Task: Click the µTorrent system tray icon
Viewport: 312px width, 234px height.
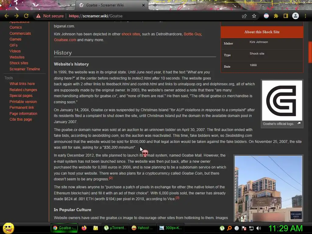Action: (x=222, y=228)
